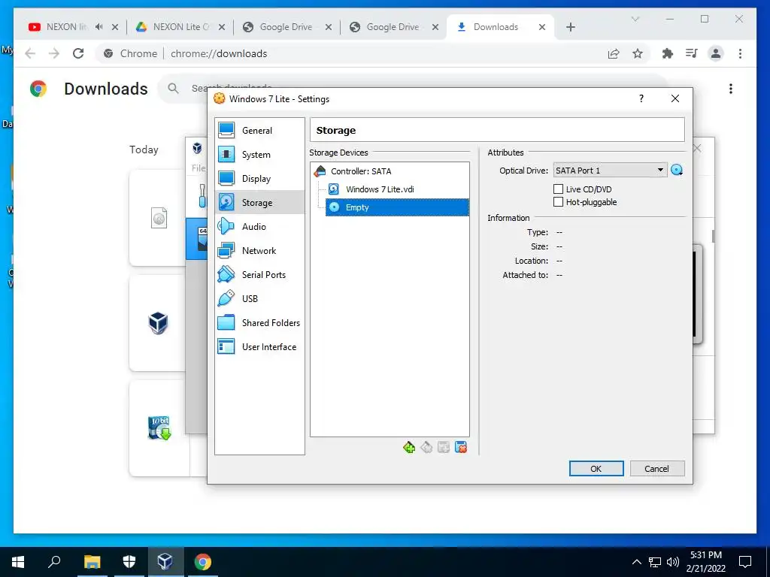The image size is (770, 577).
Task: Bookmark this page with the star icon
Action: click(x=638, y=53)
